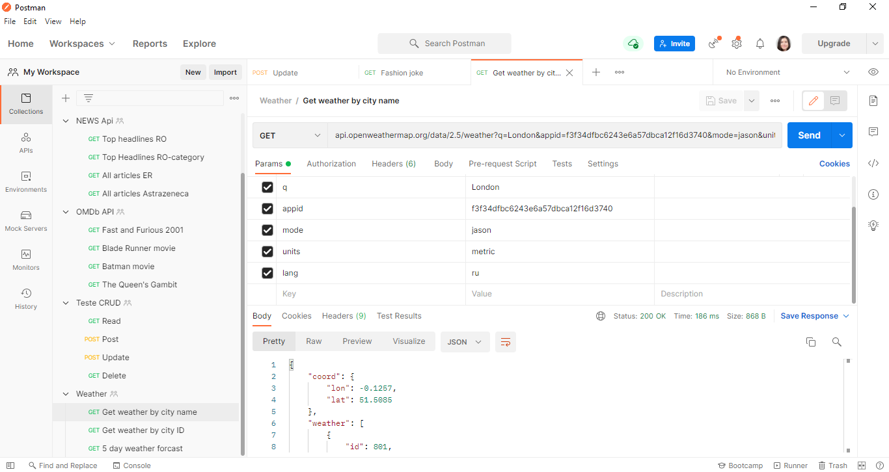Open the No Environment selector

click(x=787, y=72)
